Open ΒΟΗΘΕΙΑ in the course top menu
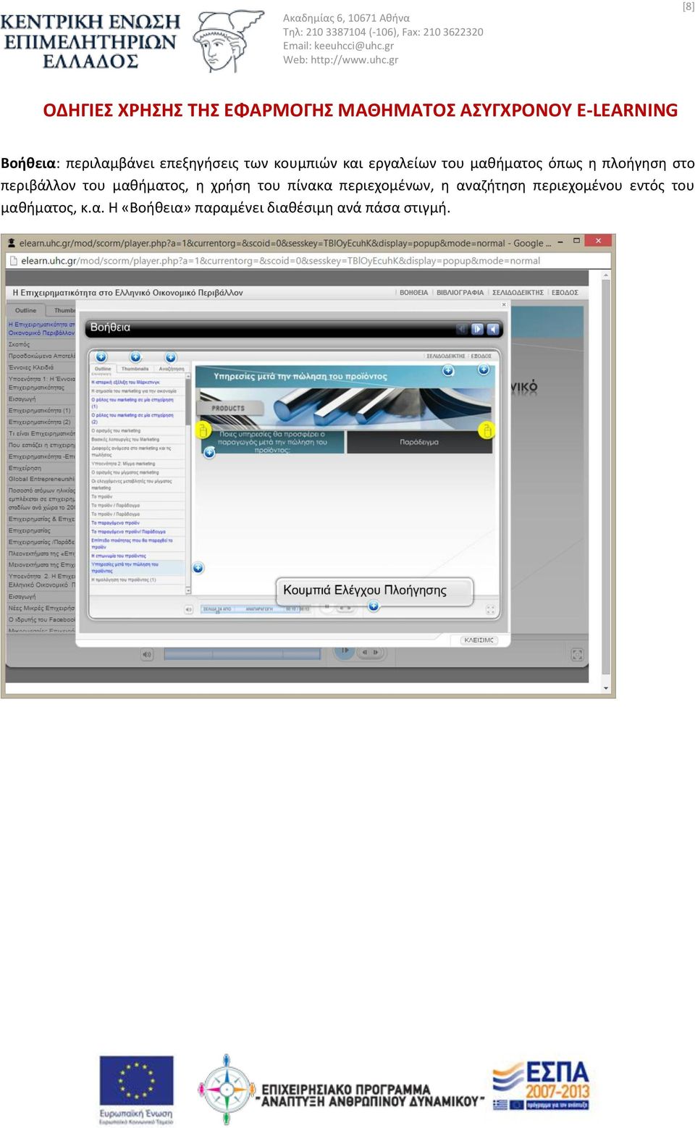Screen dimensions: 695x1128 click(413, 293)
